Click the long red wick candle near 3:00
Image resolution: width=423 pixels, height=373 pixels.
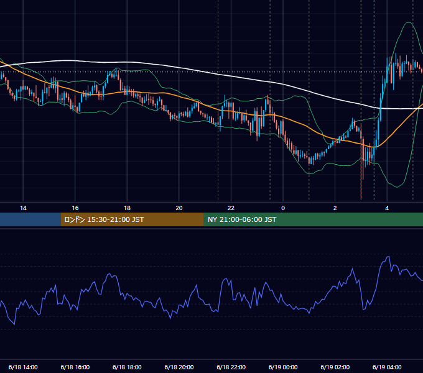[361, 162]
